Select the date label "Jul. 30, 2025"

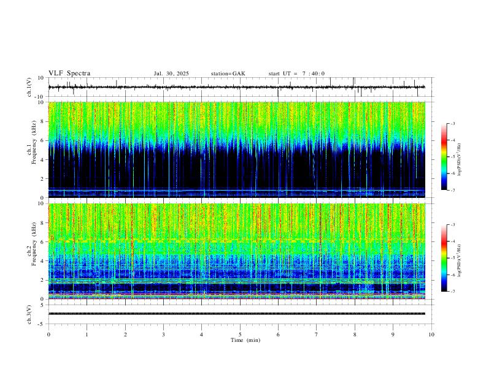point(171,74)
